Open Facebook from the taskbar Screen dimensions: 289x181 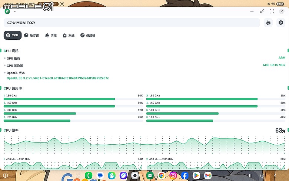(x=185, y=175)
